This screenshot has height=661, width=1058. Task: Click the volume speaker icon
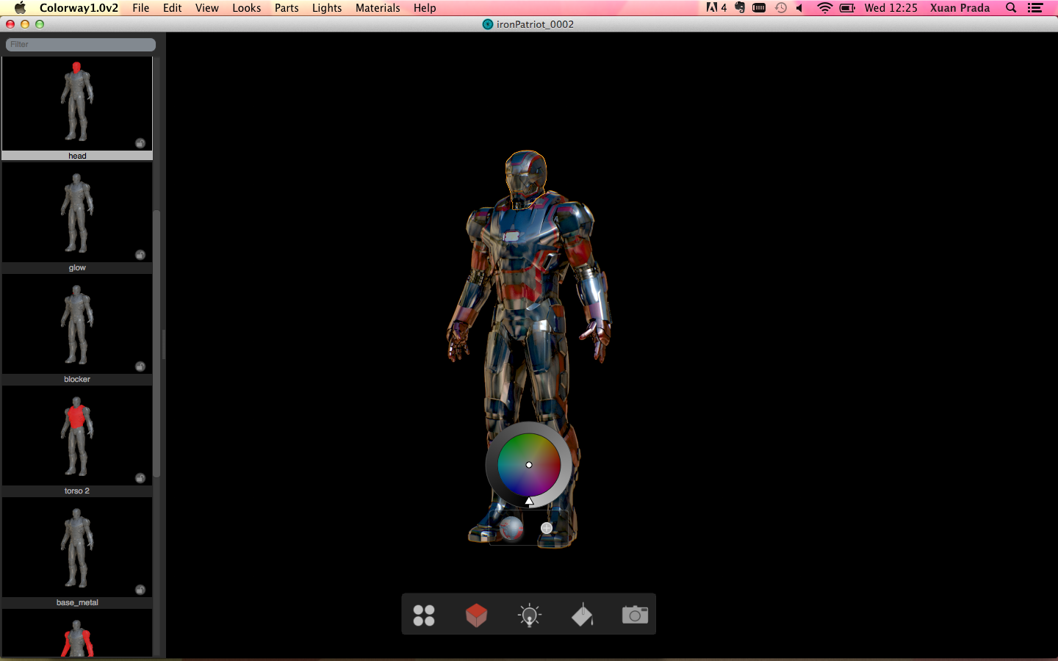tap(799, 8)
